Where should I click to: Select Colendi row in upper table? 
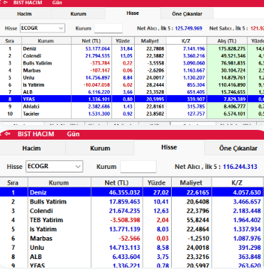(132, 56)
